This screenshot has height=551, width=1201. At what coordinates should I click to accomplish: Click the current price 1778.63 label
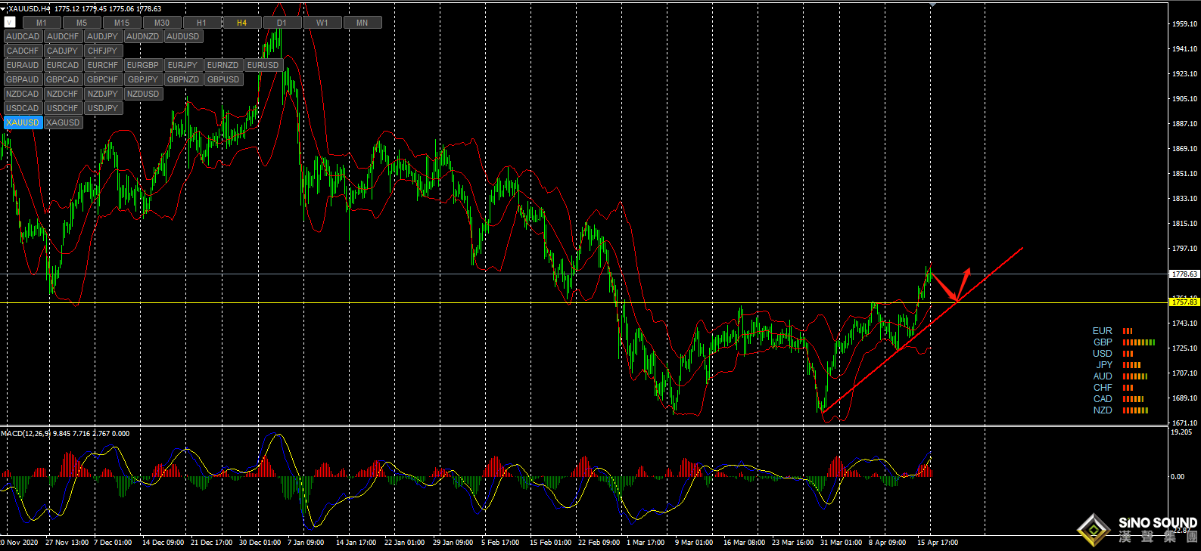[1184, 274]
